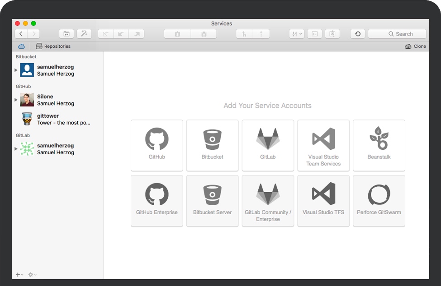Expand the Silone GitHub account
Viewport: 441px width, 286px height.
pyautogui.click(x=16, y=100)
